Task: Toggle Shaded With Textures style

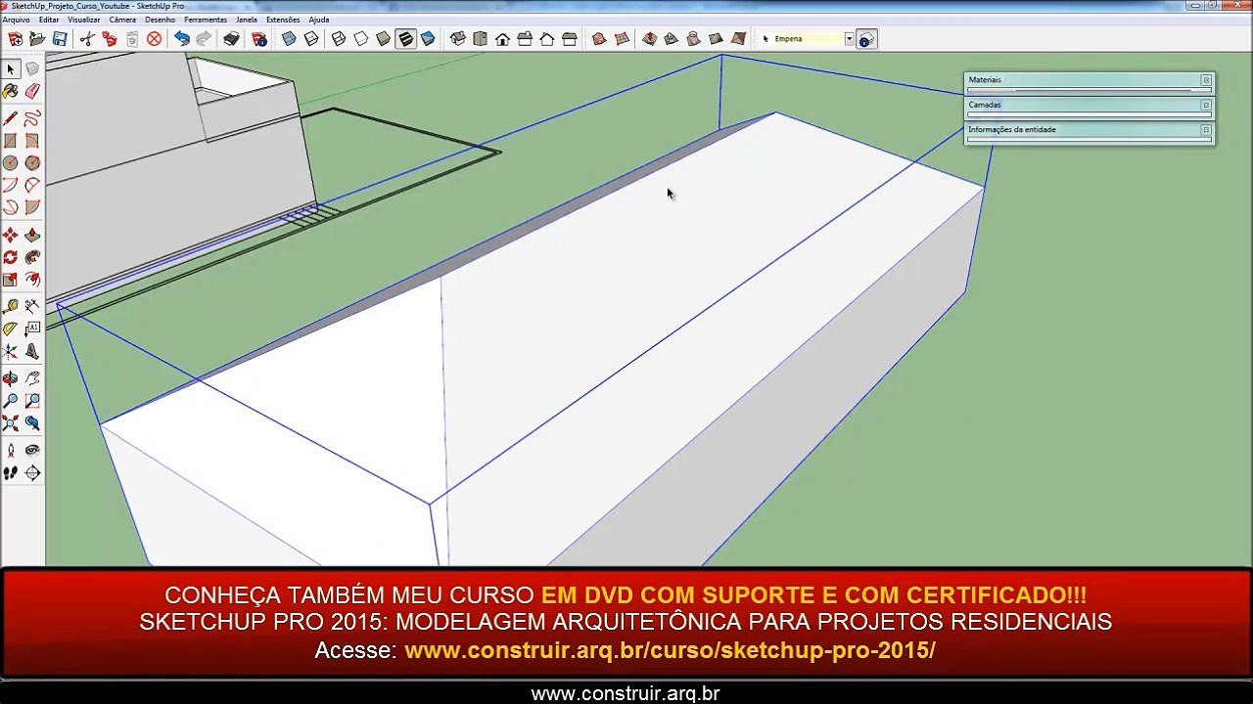Action: pyautogui.click(x=405, y=39)
